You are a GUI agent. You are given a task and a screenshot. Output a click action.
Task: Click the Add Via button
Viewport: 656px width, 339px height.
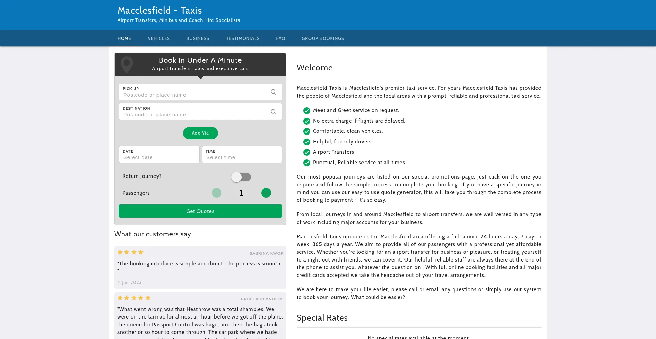pos(200,133)
